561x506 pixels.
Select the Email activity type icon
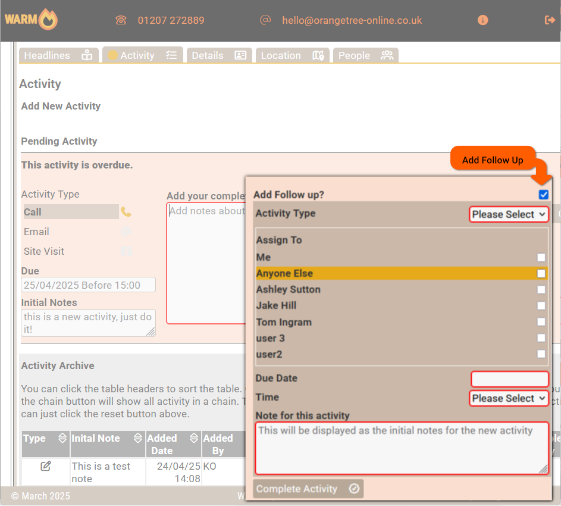(x=126, y=232)
